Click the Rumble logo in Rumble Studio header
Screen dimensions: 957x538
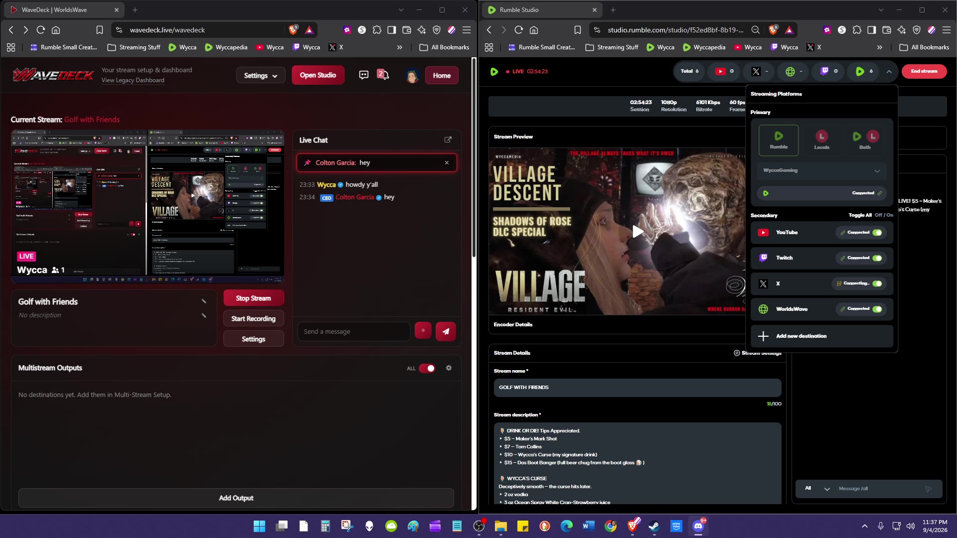coord(494,71)
